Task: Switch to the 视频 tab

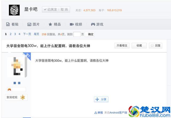Action: click(x=76, y=24)
